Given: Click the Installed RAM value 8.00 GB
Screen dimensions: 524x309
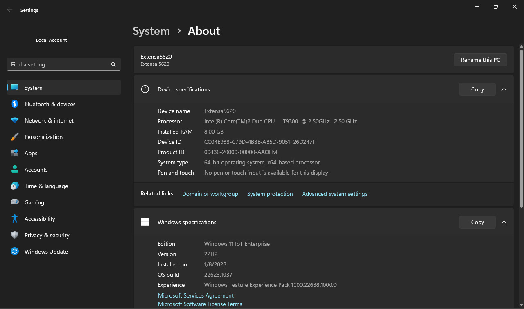Looking at the screenshot, I should [214, 132].
